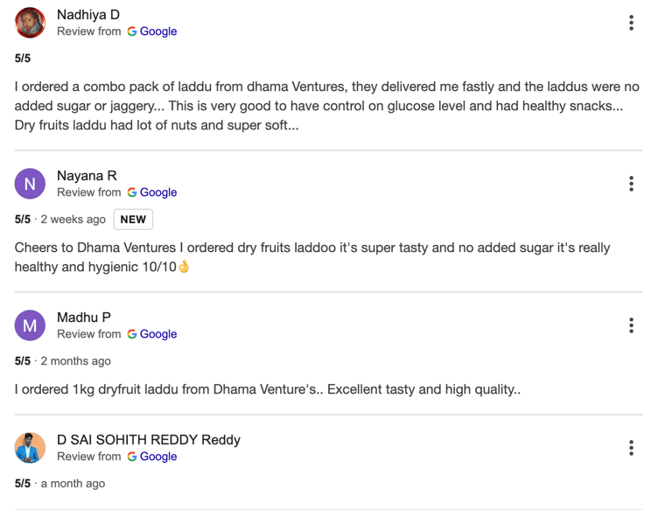
Task: Open more options for D SAI SOHITH REDDY's review
Action: click(x=631, y=448)
